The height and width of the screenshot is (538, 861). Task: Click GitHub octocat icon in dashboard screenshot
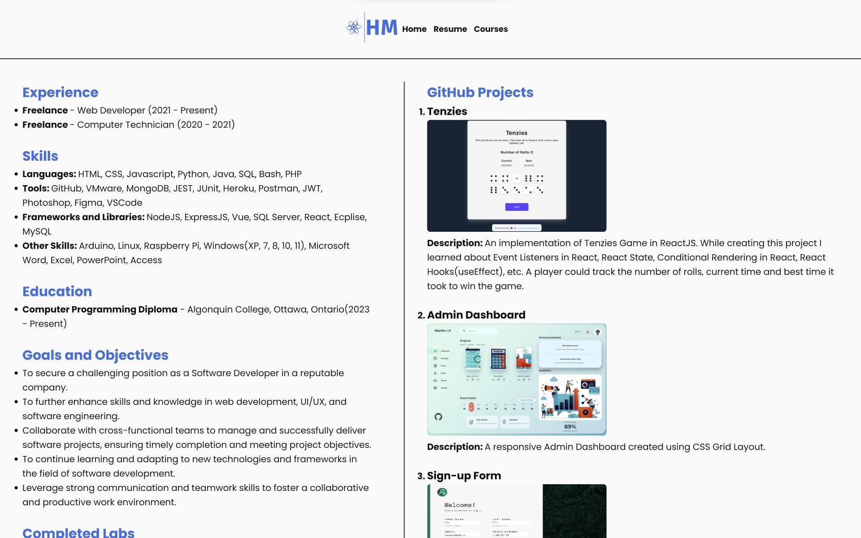[x=438, y=417]
